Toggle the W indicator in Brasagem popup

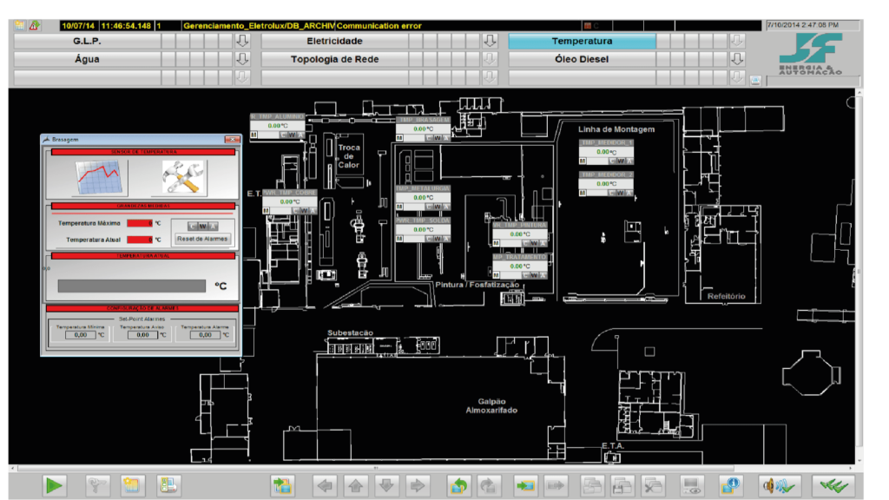pos(202,227)
